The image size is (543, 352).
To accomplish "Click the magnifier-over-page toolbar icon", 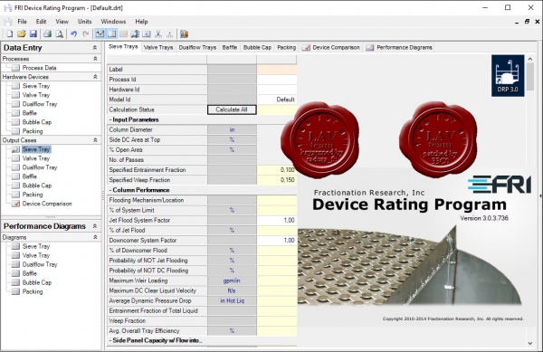I will click(135, 33).
